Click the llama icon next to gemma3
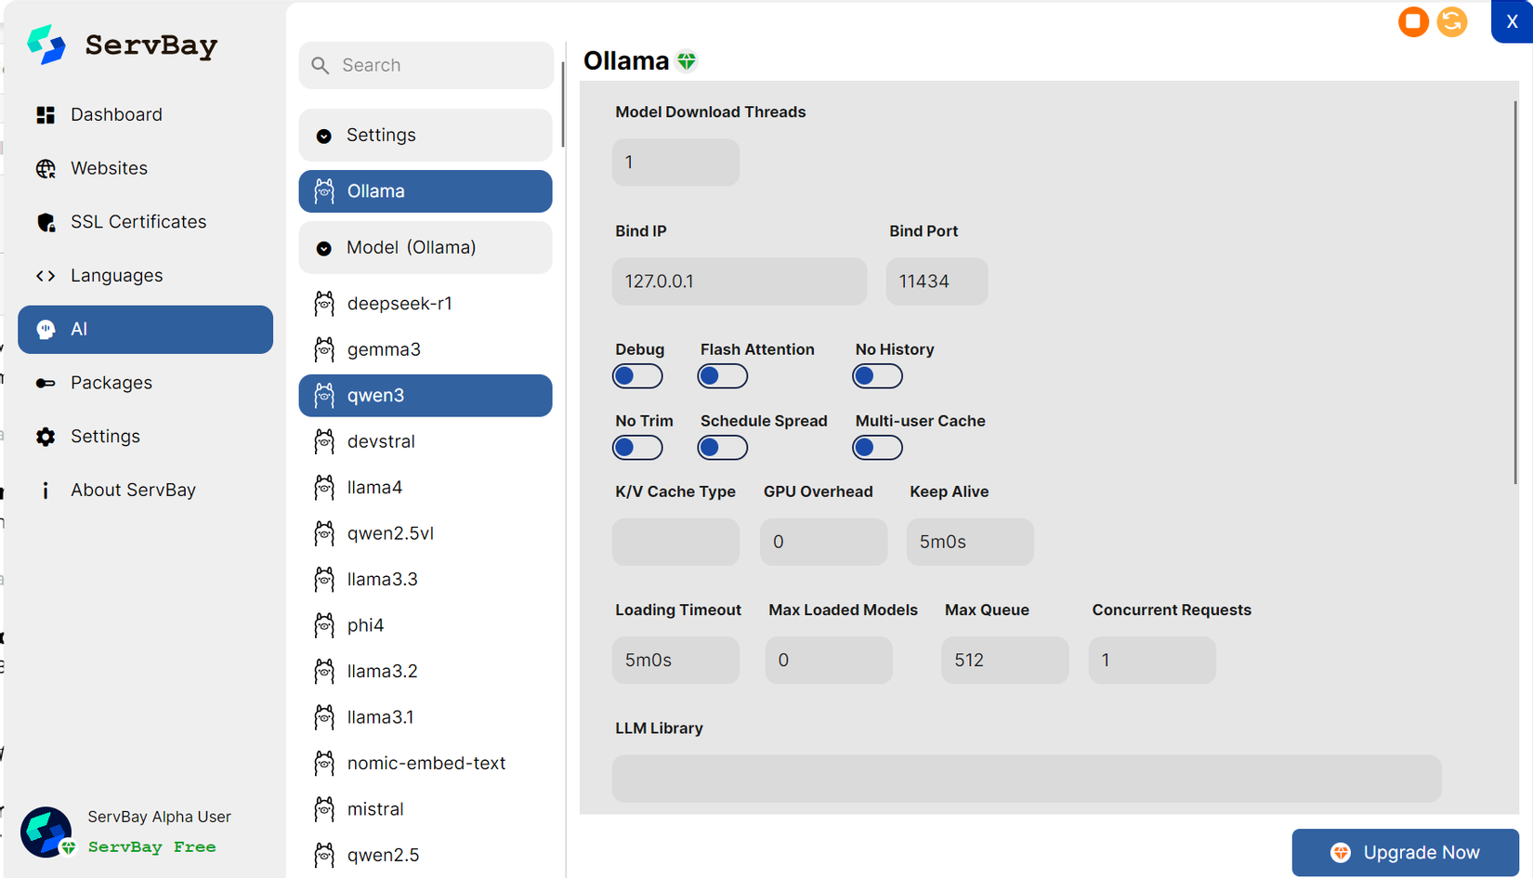Viewport: 1533px width, 878px height. [324, 349]
